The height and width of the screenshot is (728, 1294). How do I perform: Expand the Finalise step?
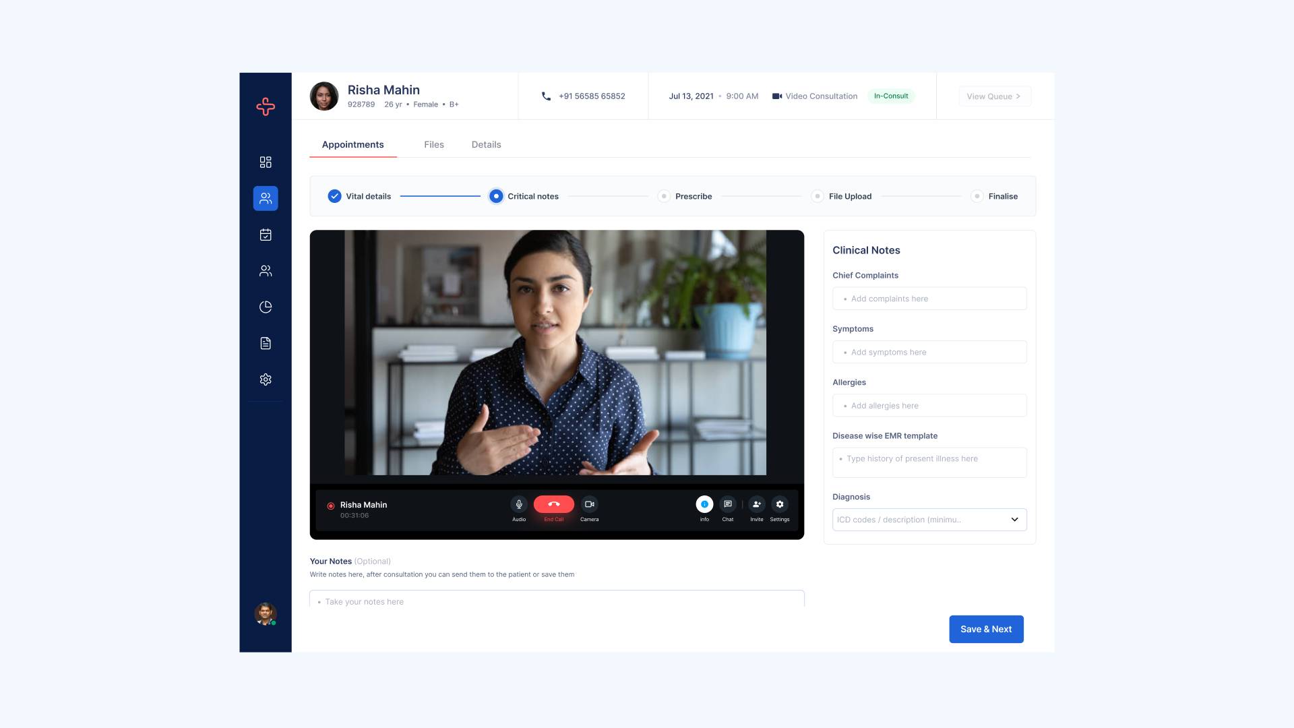977,196
